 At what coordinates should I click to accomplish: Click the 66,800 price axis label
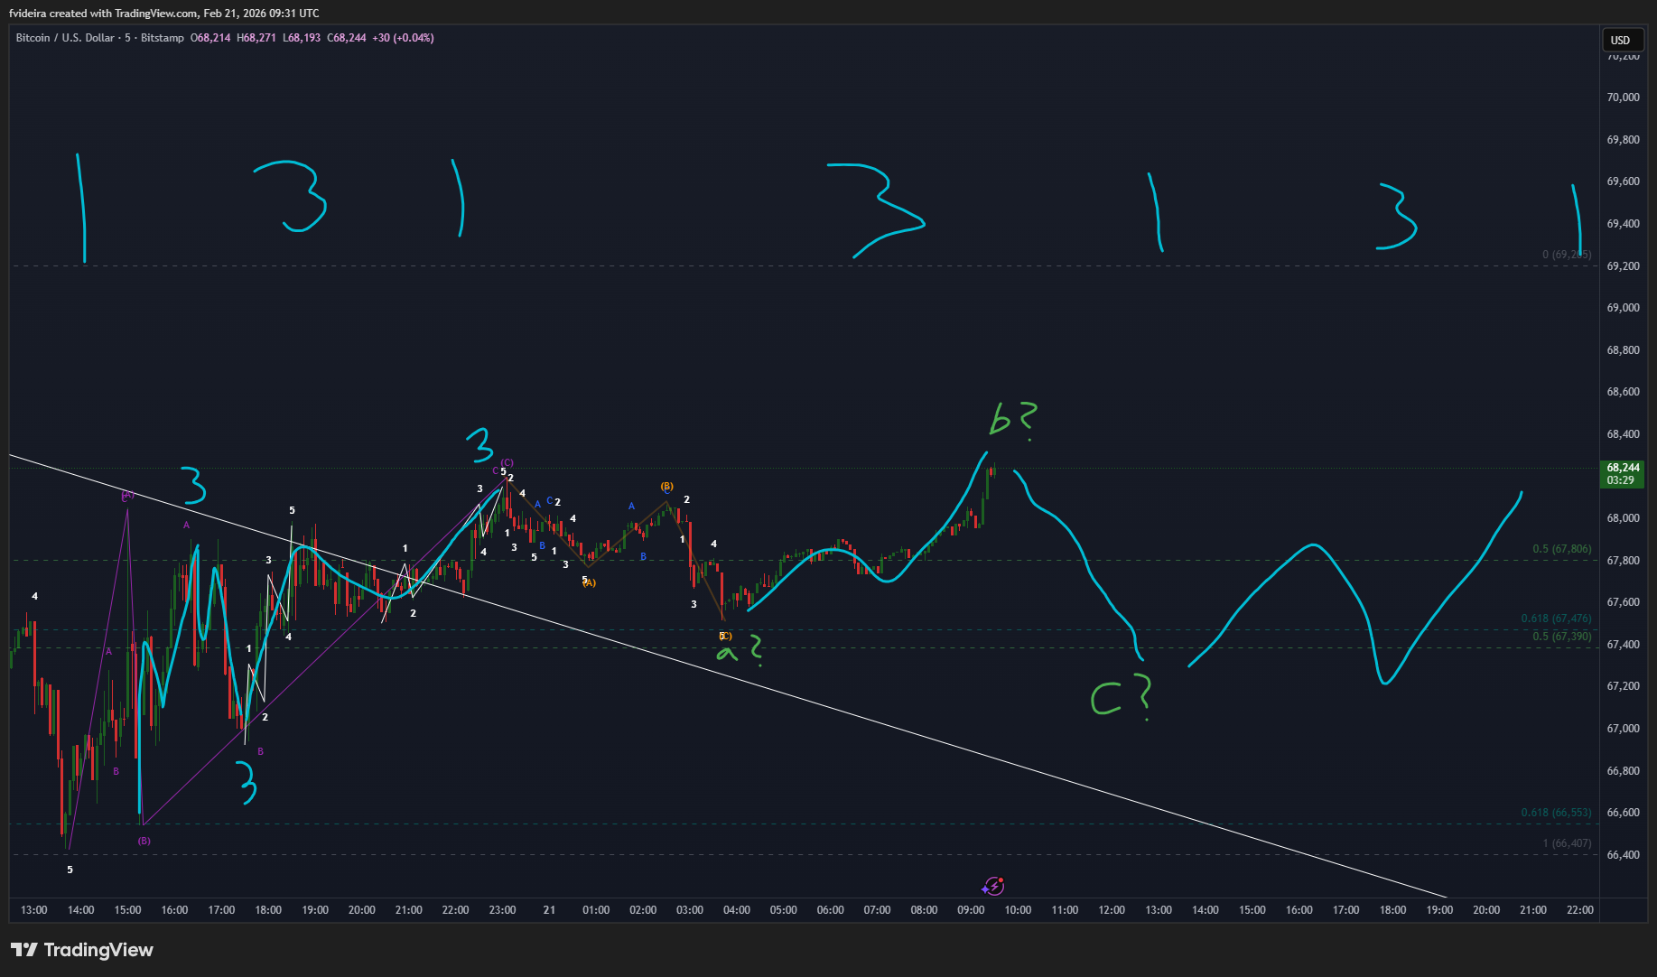click(x=1623, y=771)
